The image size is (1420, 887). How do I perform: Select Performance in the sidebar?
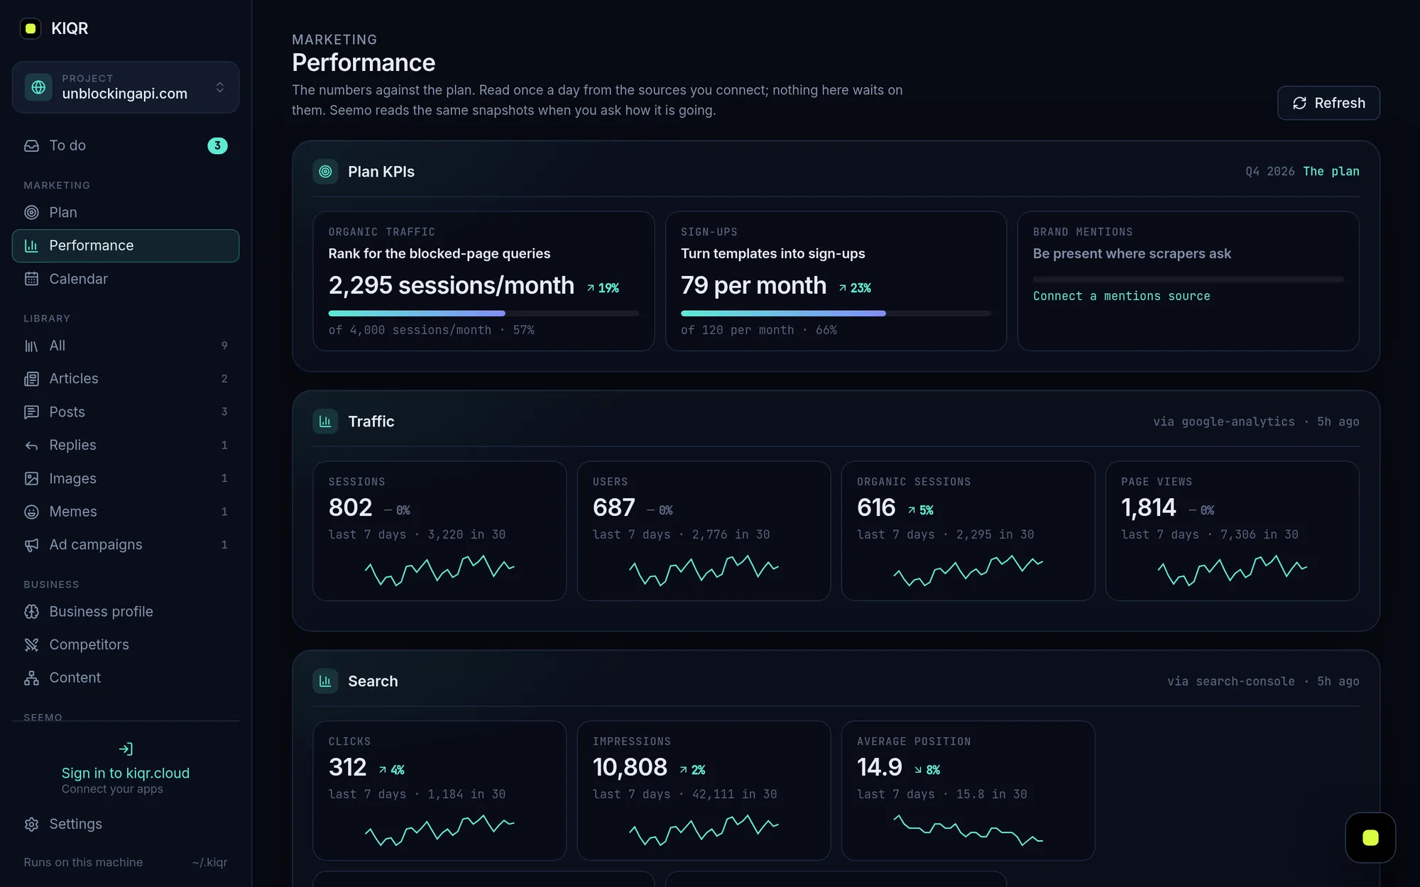[x=126, y=246]
